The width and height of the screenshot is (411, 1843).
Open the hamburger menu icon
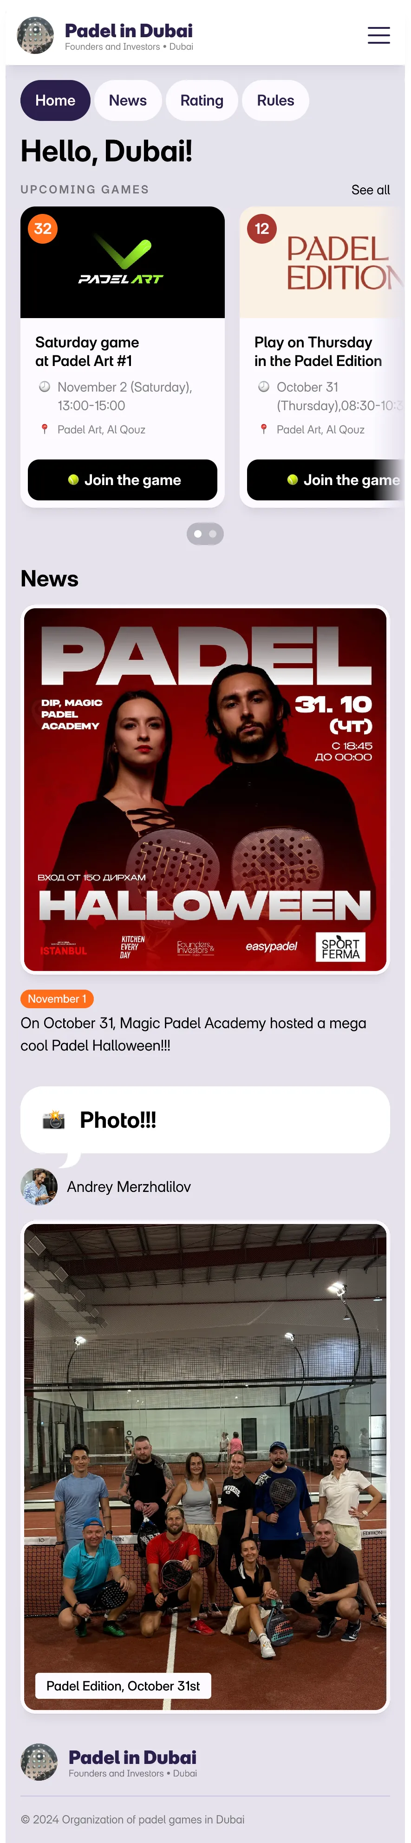[x=378, y=35]
